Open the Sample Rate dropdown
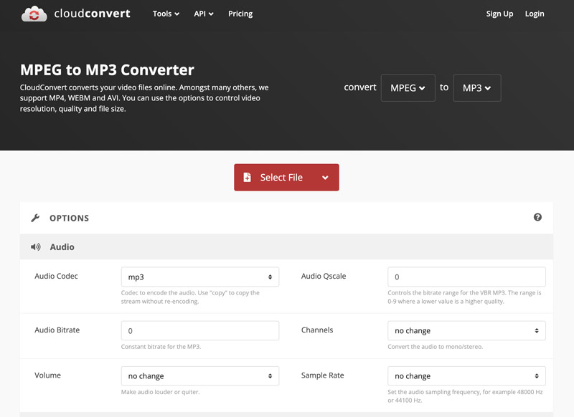 pos(466,375)
